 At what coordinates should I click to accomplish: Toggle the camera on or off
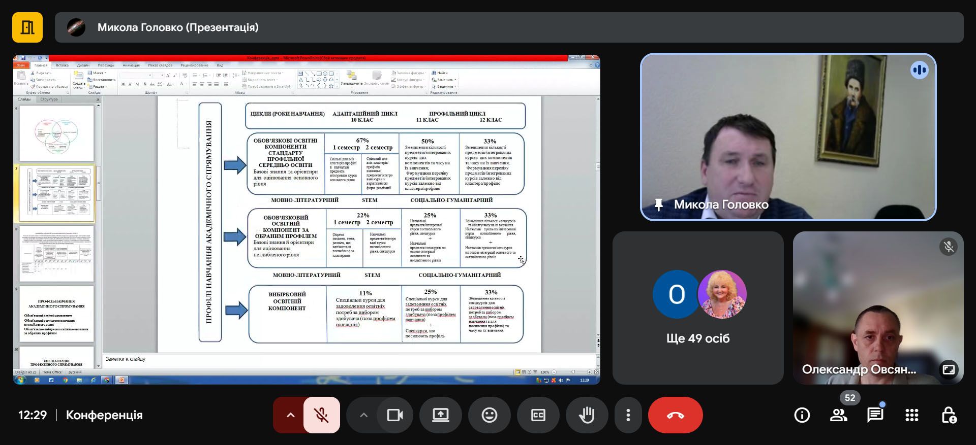394,416
